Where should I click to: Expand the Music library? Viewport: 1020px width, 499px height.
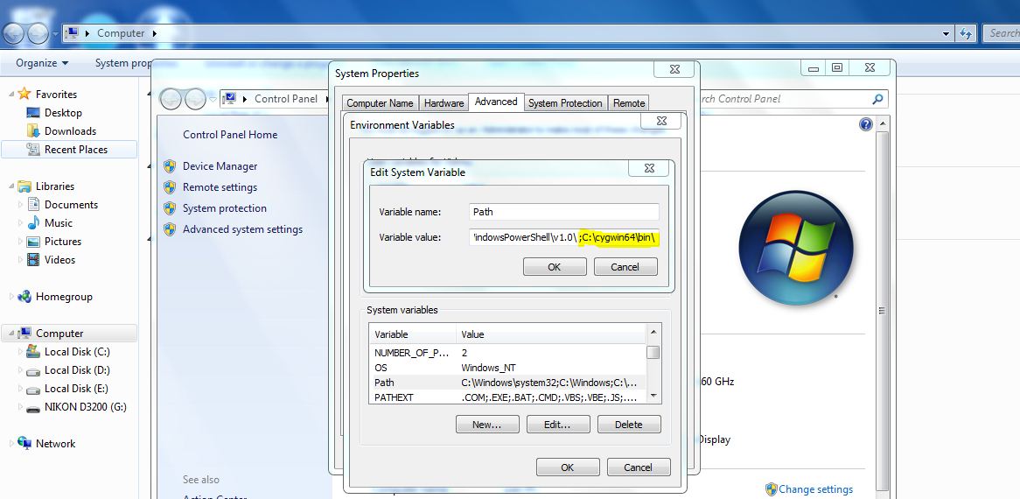pos(20,223)
